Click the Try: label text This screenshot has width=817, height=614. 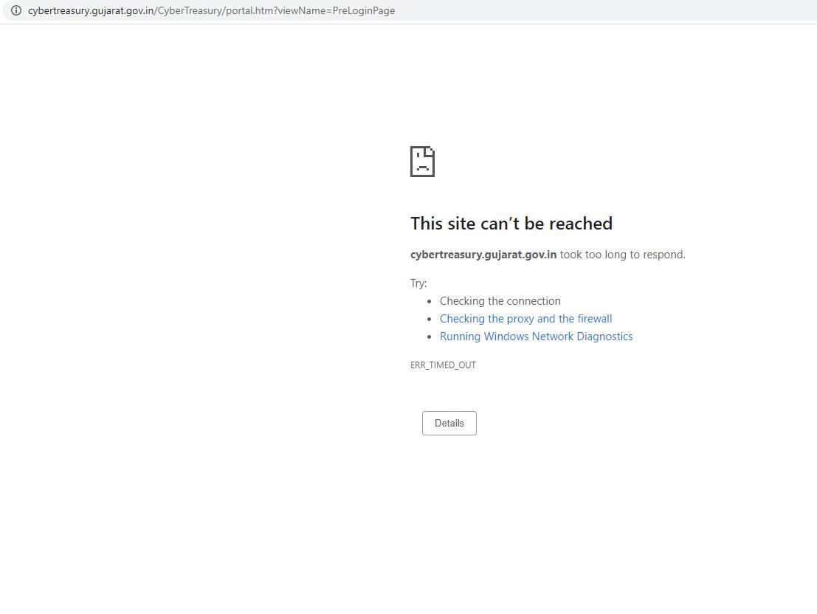point(418,283)
